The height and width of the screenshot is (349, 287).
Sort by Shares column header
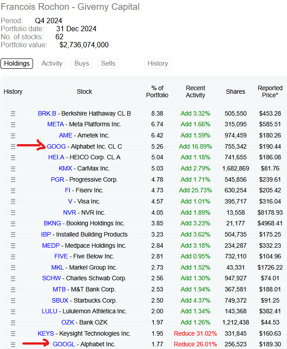(236, 91)
